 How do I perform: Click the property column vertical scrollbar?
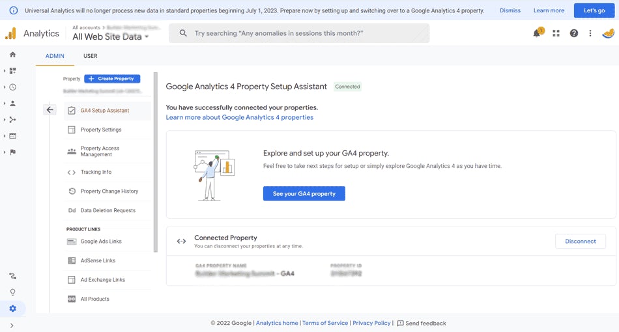156,161
